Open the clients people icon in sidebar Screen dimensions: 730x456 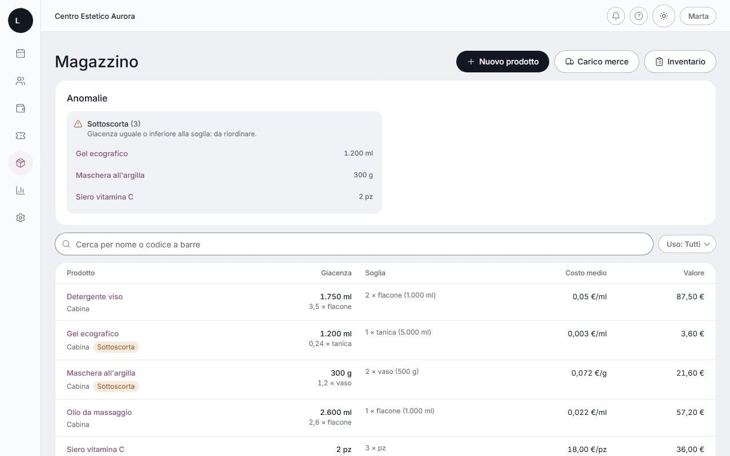pyautogui.click(x=21, y=81)
